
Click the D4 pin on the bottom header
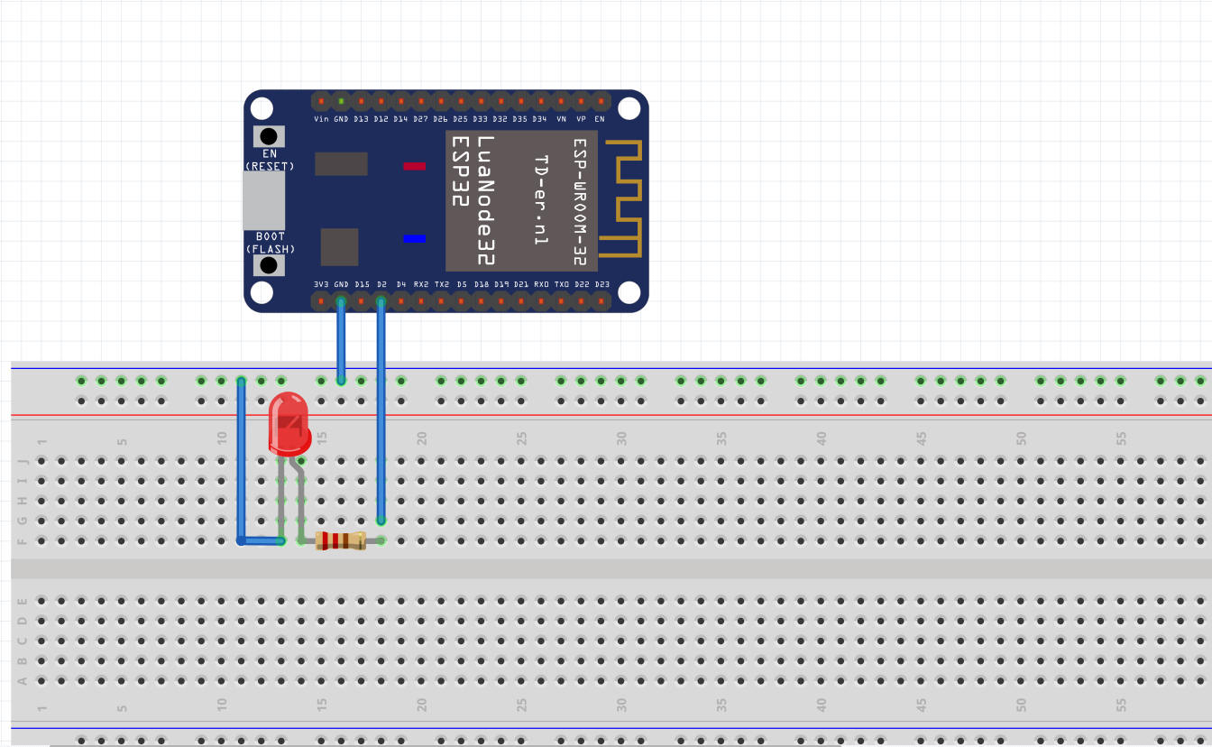coord(401,300)
